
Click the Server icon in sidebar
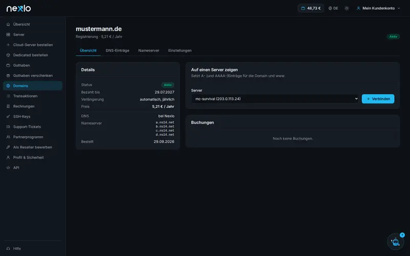8,34
